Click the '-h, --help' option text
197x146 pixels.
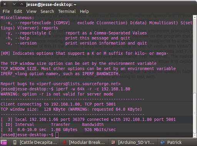17,38
